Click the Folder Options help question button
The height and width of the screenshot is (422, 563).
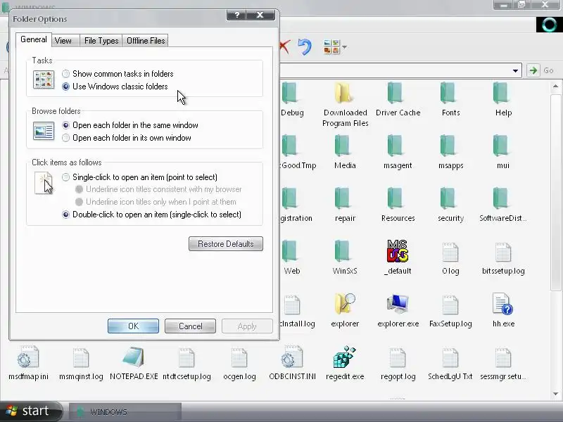point(237,15)
